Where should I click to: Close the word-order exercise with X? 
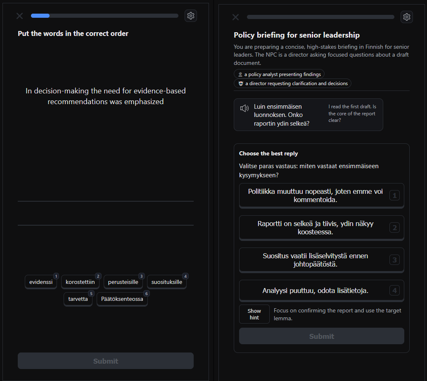[19, 16]
